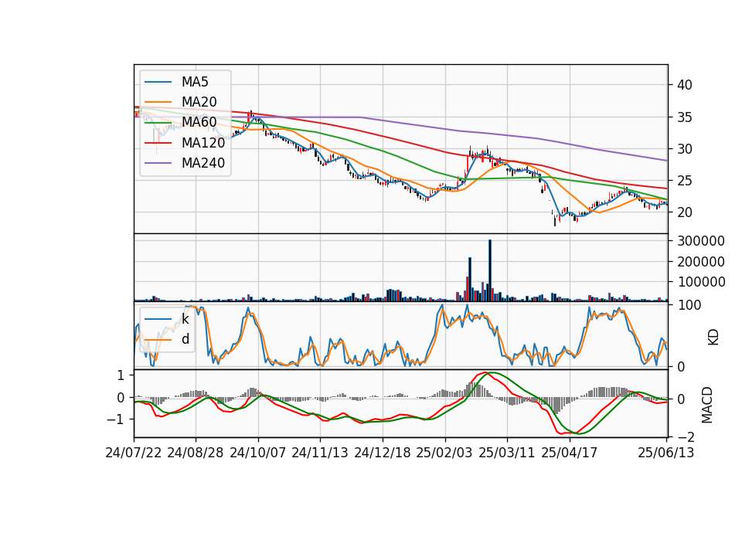Click the volume axis value 300000
The height and width of the screenshot is (533, 742).
tap(701, 241)
